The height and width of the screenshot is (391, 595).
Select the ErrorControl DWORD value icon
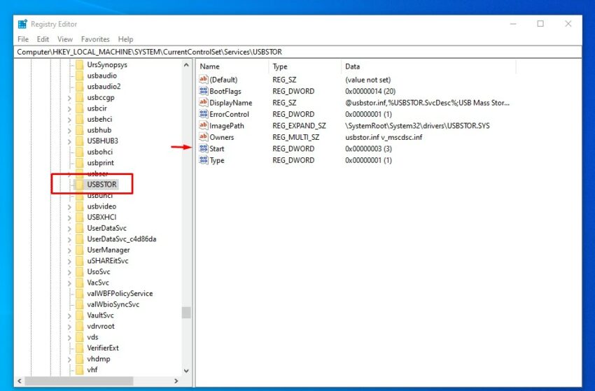pos(204,114)
